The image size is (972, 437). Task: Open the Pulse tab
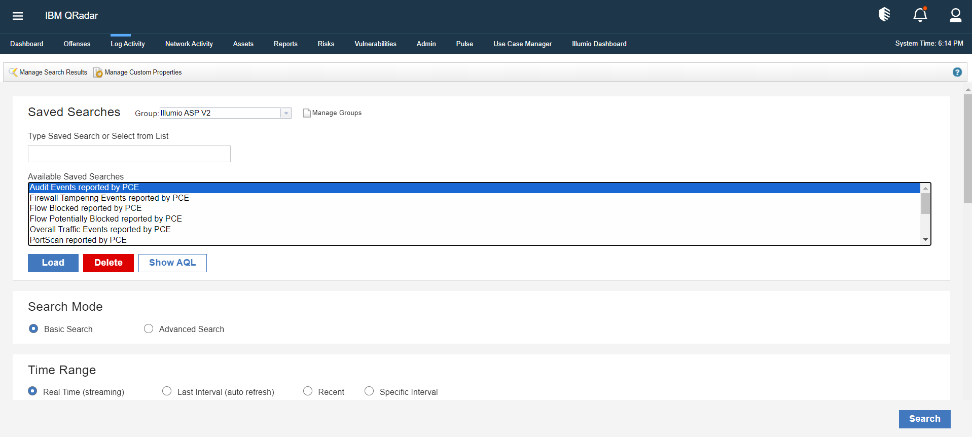tap(464, 44)
